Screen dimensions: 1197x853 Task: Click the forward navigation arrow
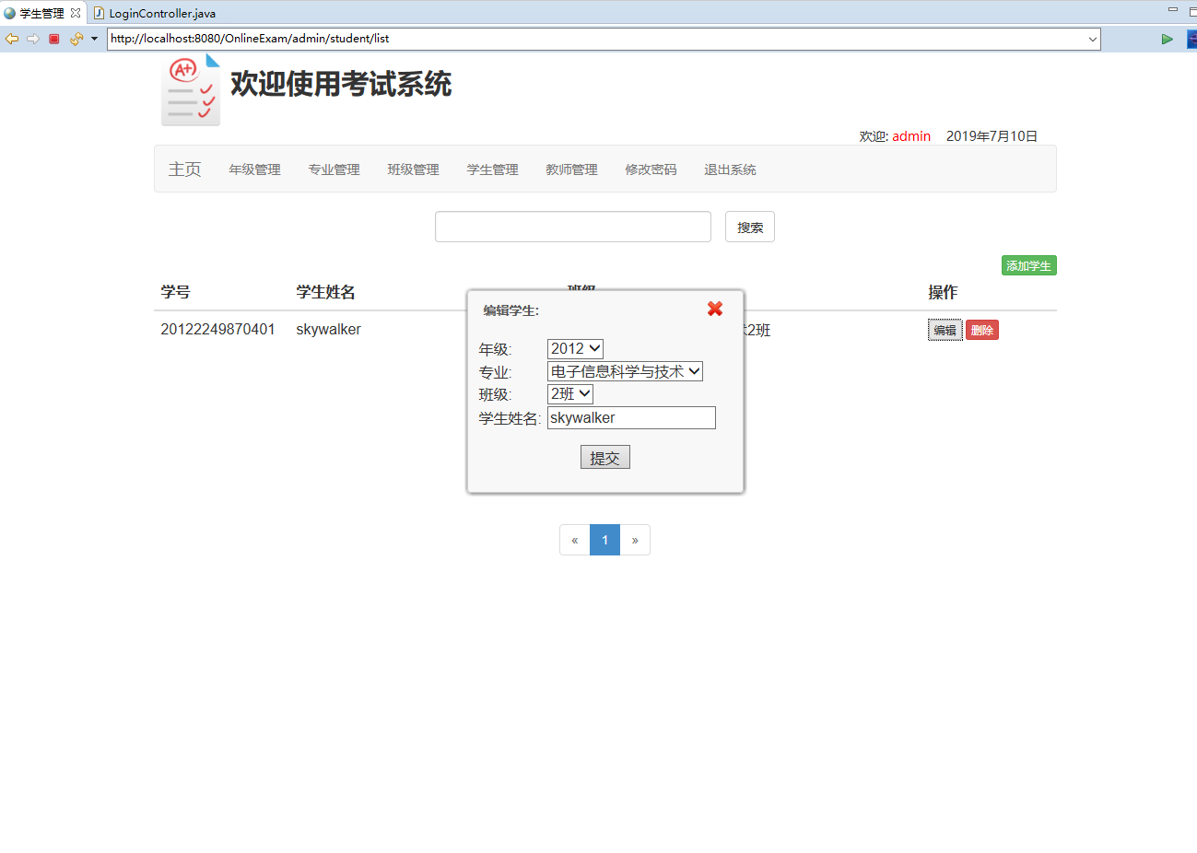pyautogui.click(x=33, y=39)
